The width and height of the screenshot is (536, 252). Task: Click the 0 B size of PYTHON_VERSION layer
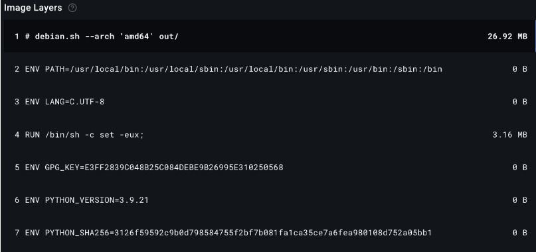click(x=519, y=200)
